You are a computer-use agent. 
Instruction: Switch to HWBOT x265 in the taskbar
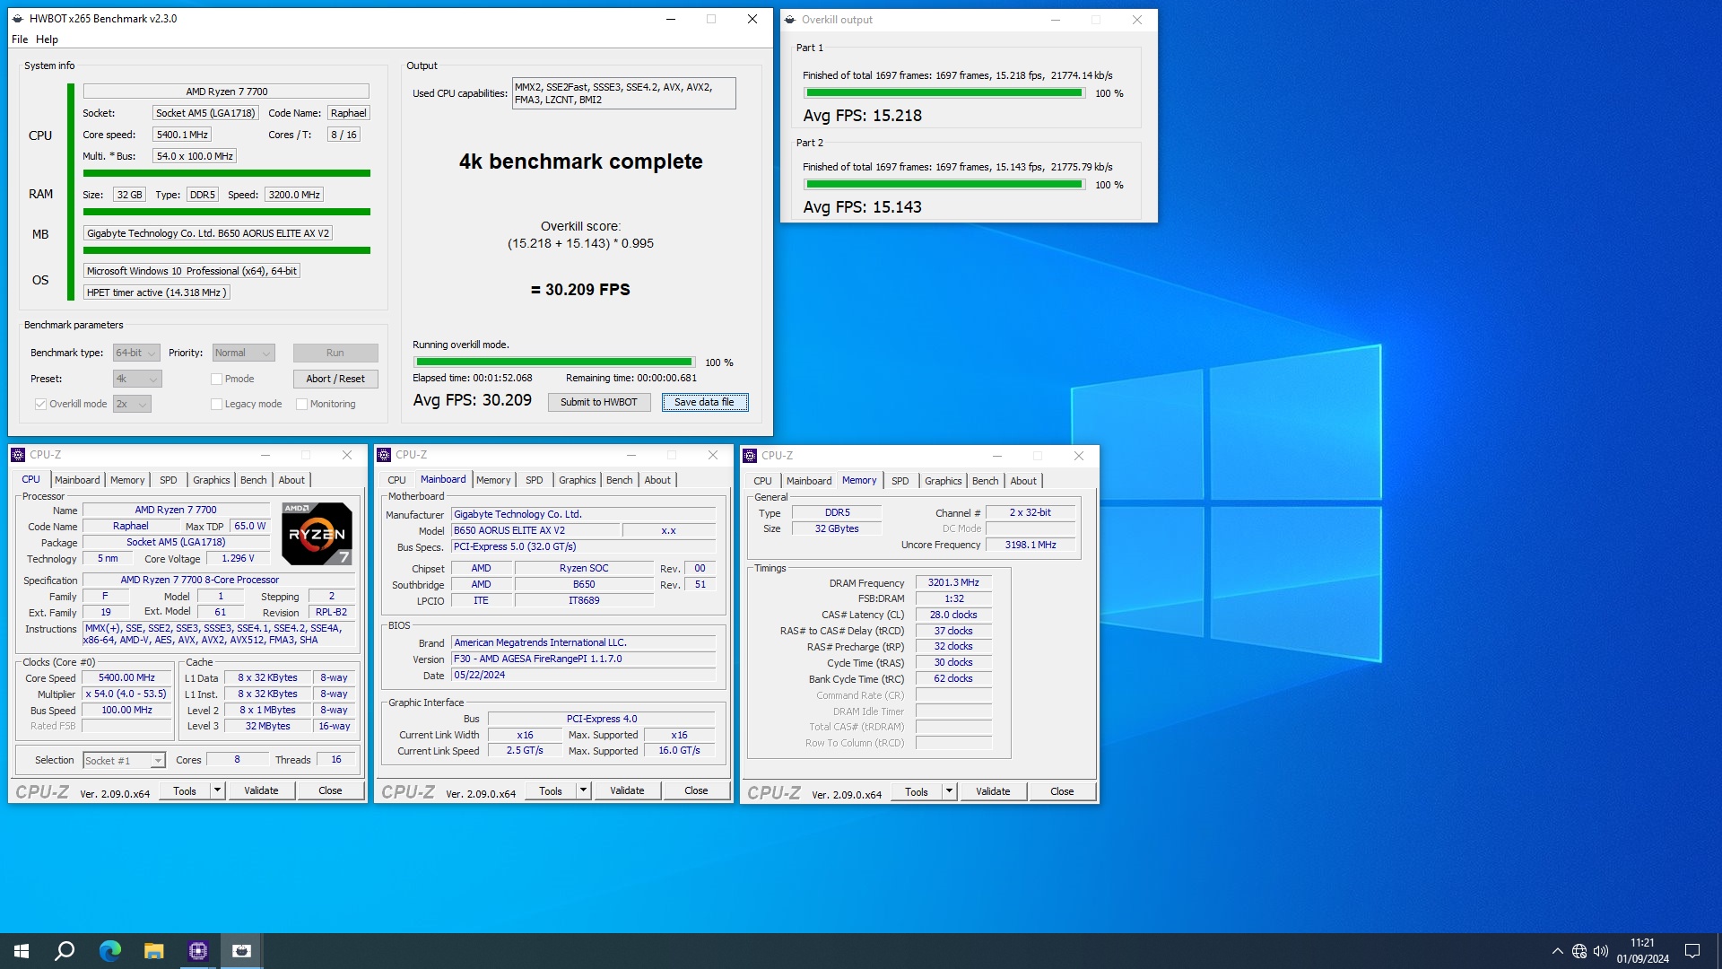(241, 951)
